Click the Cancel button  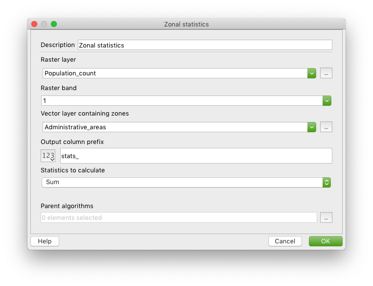click(285, 241)
